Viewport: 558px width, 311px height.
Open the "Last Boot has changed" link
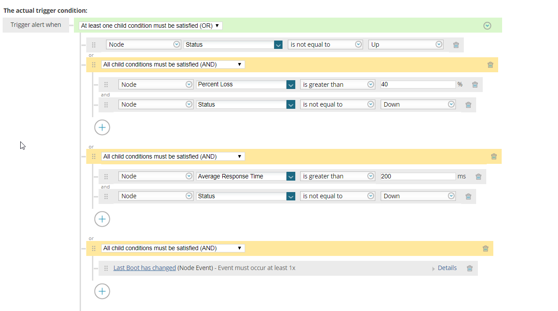pyautogui.click(x=144, y=268)
